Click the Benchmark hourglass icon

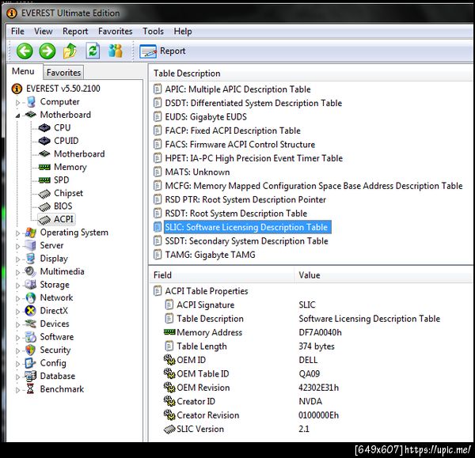click(31, 389)
